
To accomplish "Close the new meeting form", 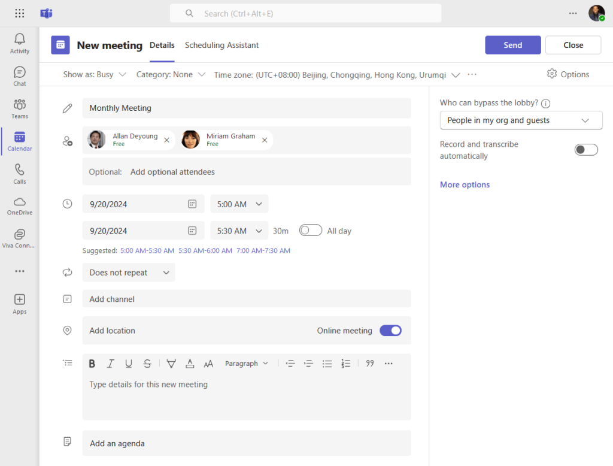I will 573,45.
